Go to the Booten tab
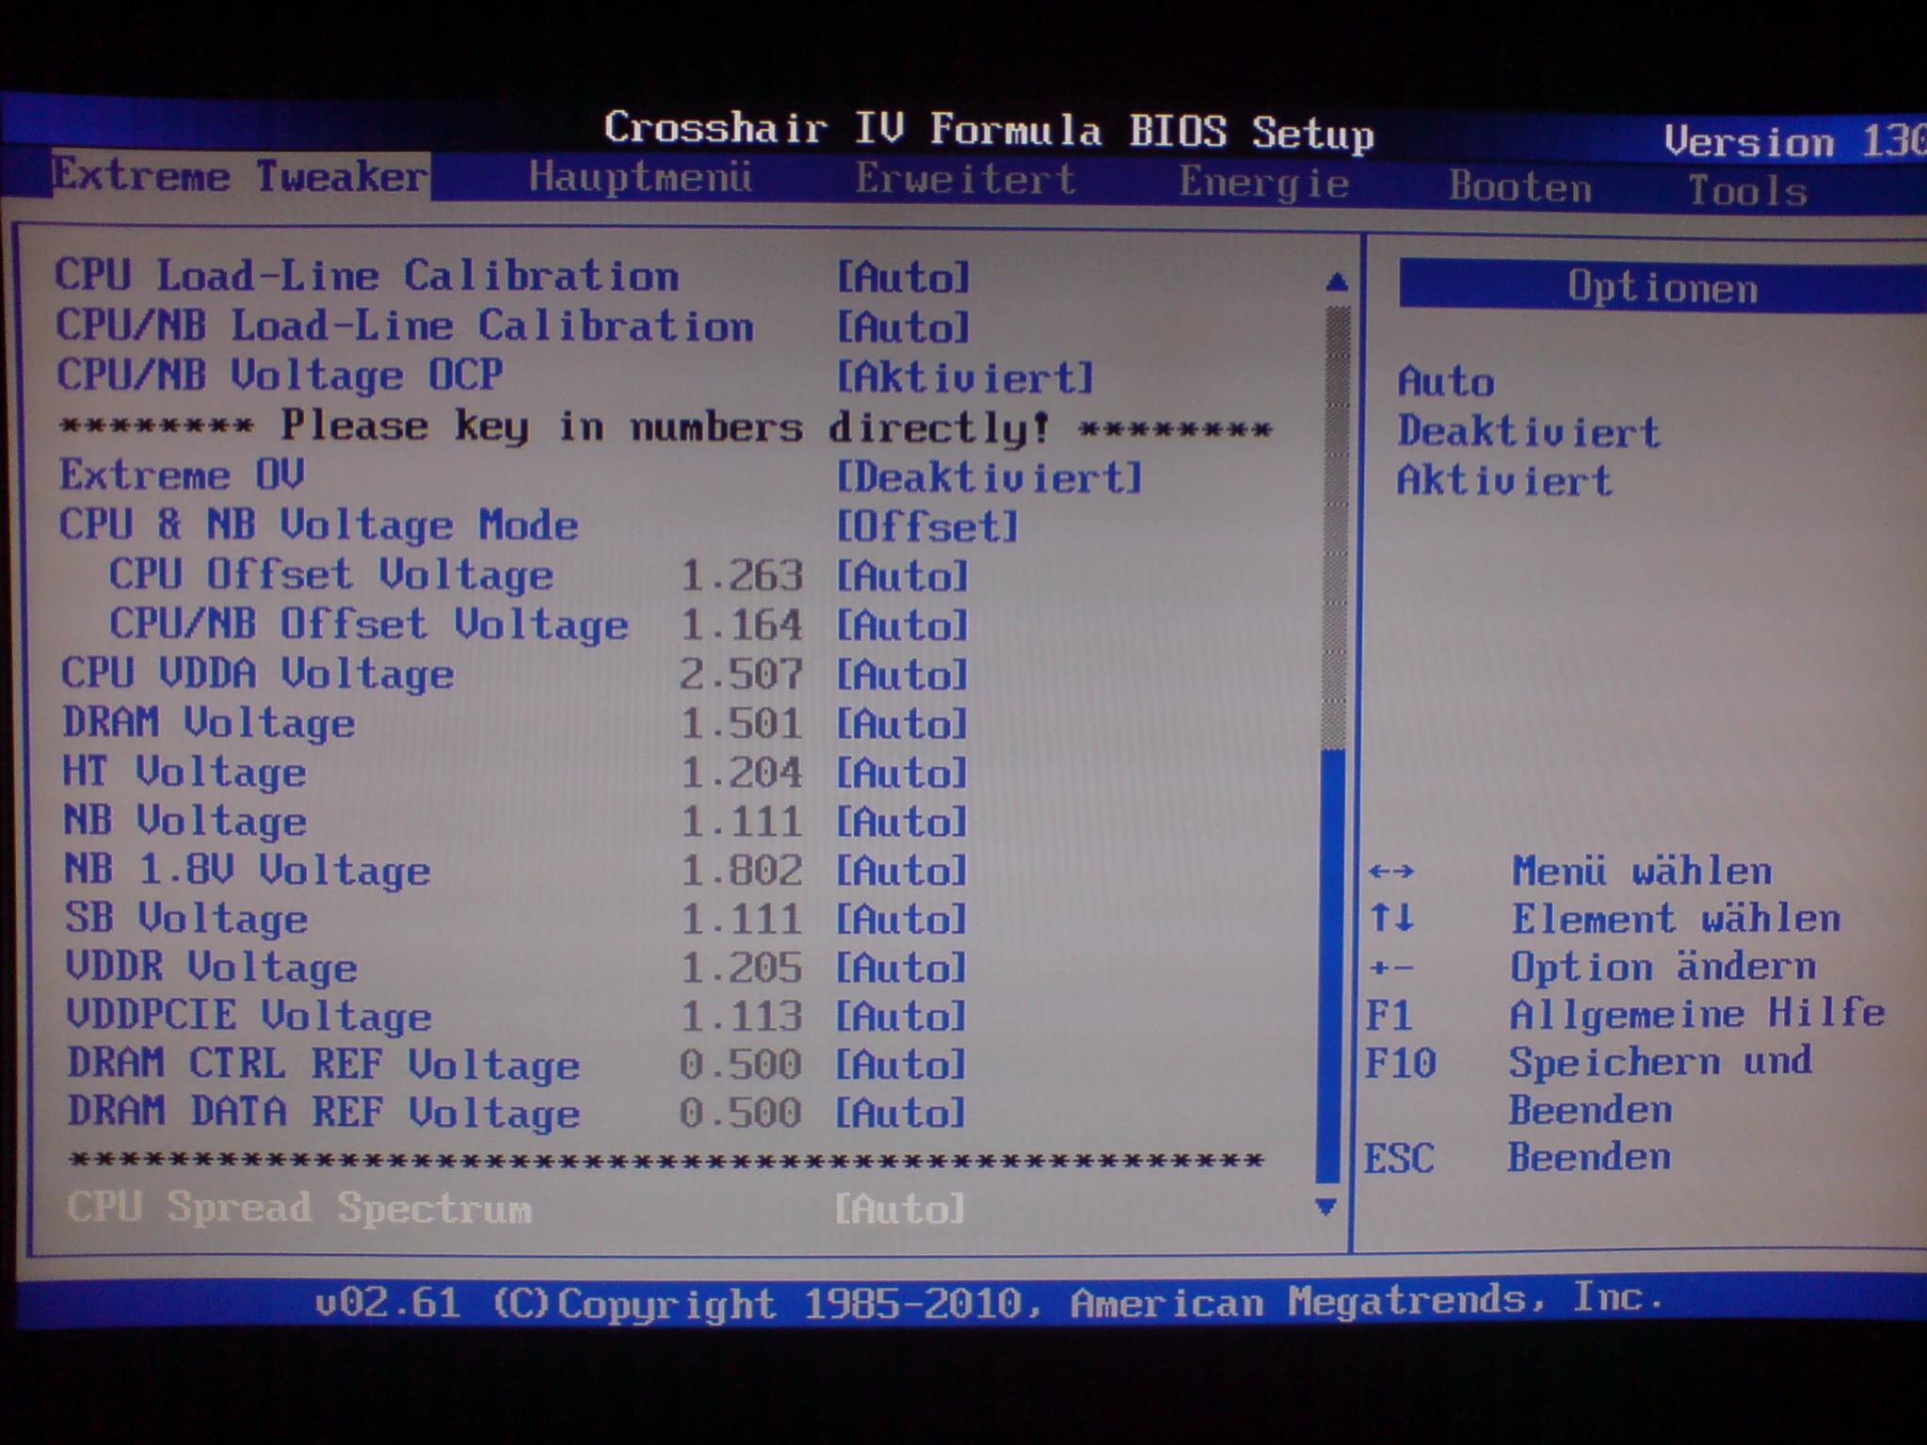Viewport: 1927px width, 1445px height. [x=1519, y=186]
